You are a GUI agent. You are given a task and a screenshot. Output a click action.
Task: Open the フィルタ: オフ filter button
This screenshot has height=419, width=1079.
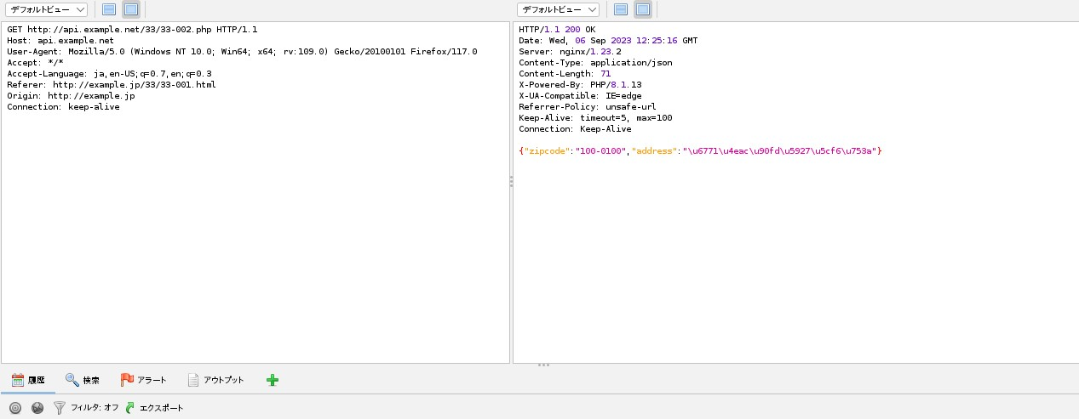click(x=86, y=408)
